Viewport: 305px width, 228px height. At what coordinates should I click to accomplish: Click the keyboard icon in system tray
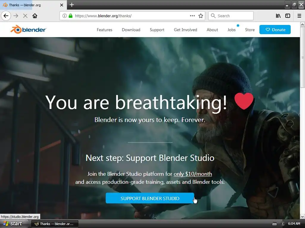pyautogui.click(x=274, y=224)
